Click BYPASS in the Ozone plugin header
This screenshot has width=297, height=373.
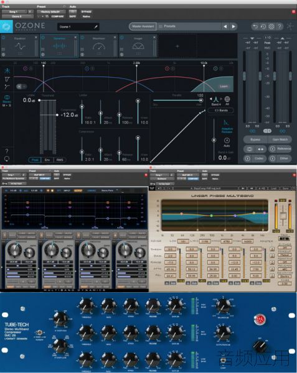point(86,11)
